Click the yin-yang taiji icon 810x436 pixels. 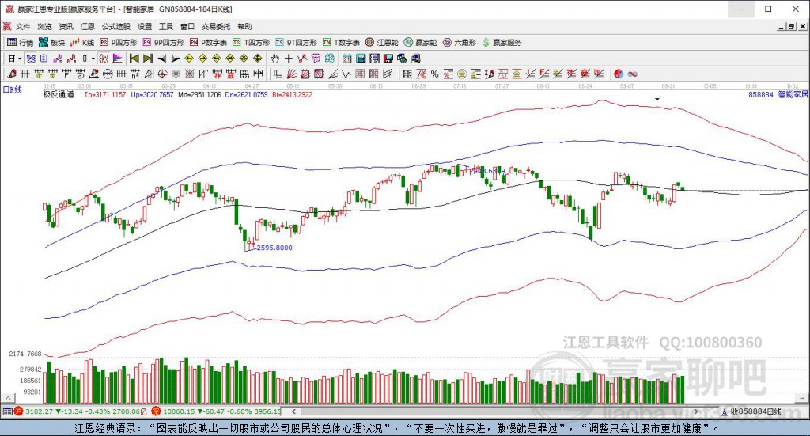click(x=619, y=74)
